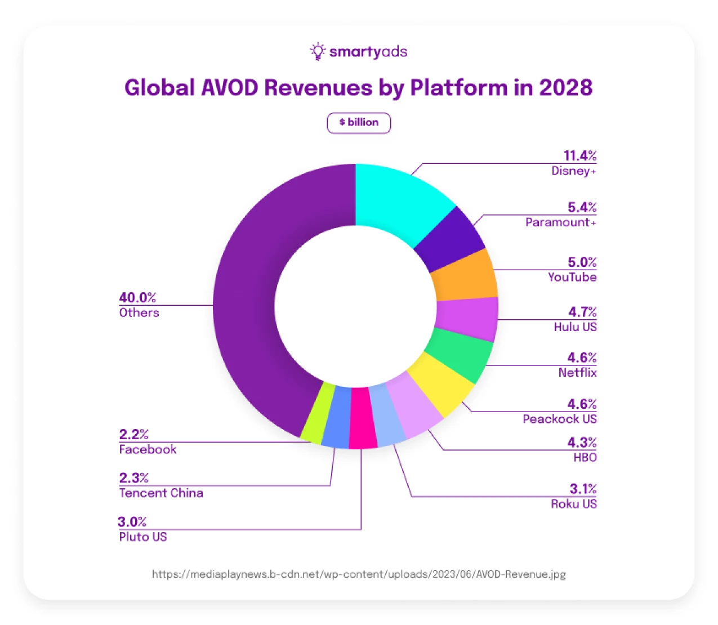The width and height of the screenshot is (718, 625).
Task: Click the smartyads brand name text
Action: pyautogui.click(x=368, y=52)
